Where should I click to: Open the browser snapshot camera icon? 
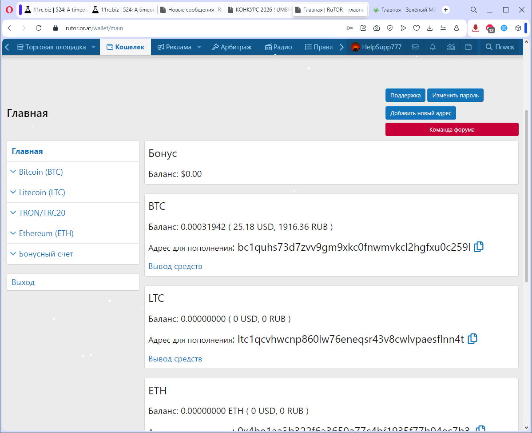(x=377, y=28)
